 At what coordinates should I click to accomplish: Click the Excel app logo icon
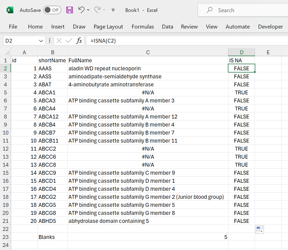[x=10, y=10]
